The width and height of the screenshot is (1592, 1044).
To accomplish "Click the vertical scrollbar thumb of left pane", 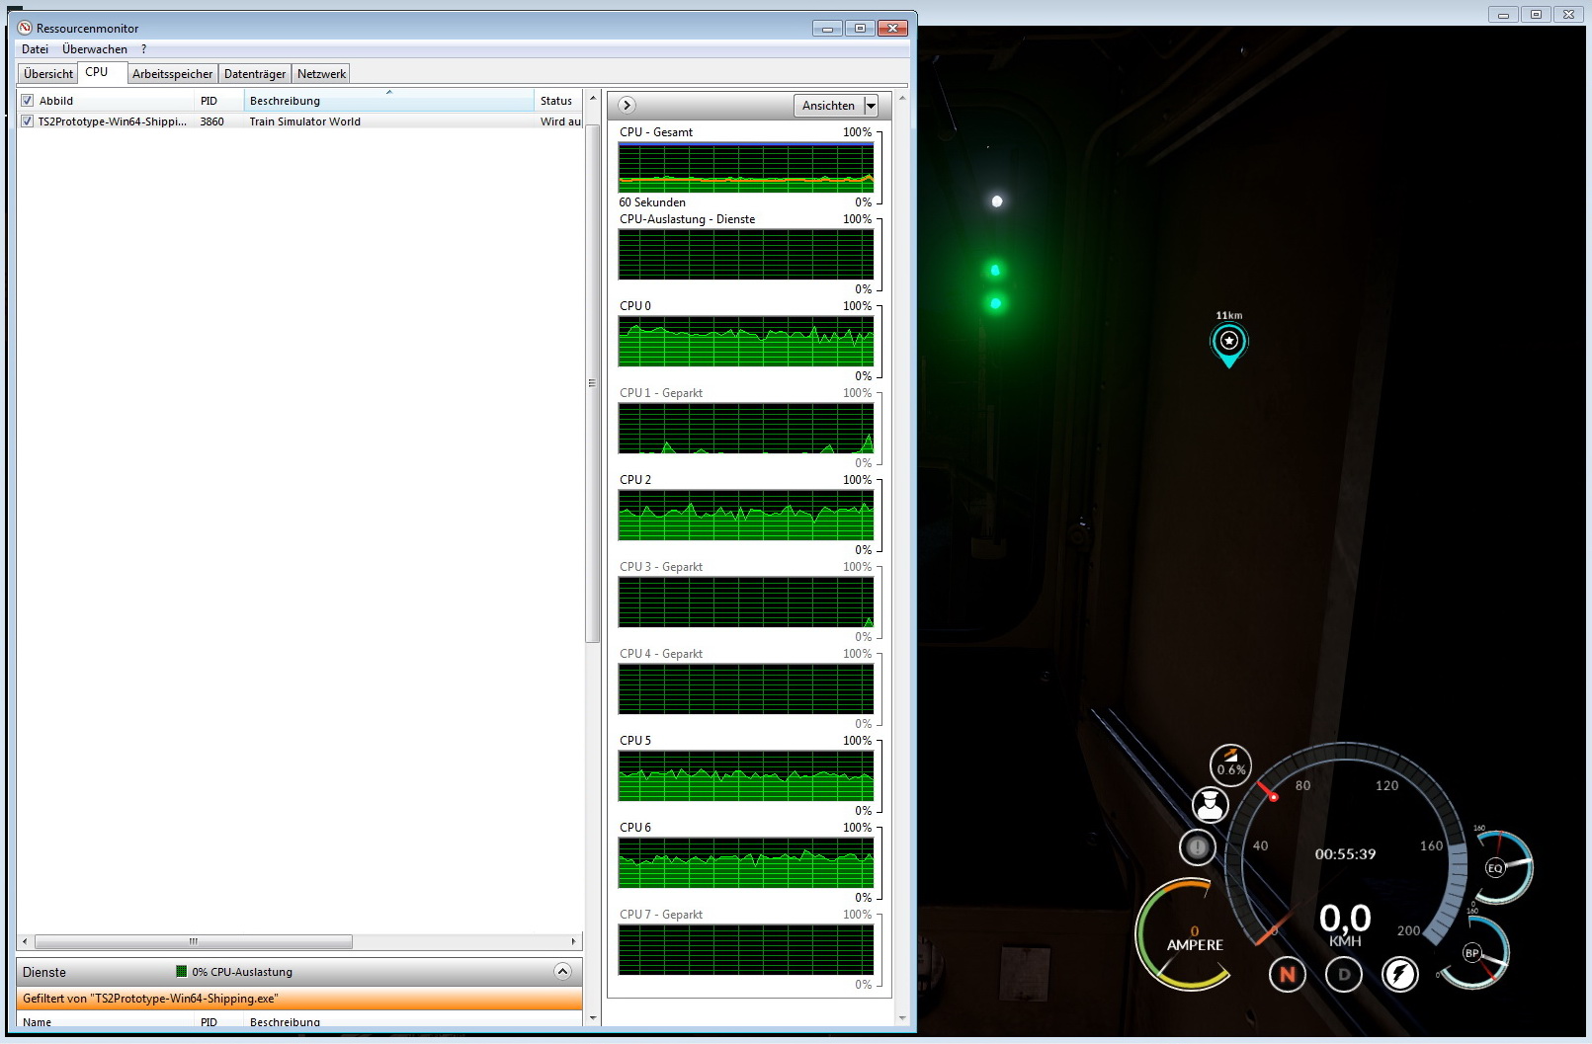I will click(x=593, y=383).
